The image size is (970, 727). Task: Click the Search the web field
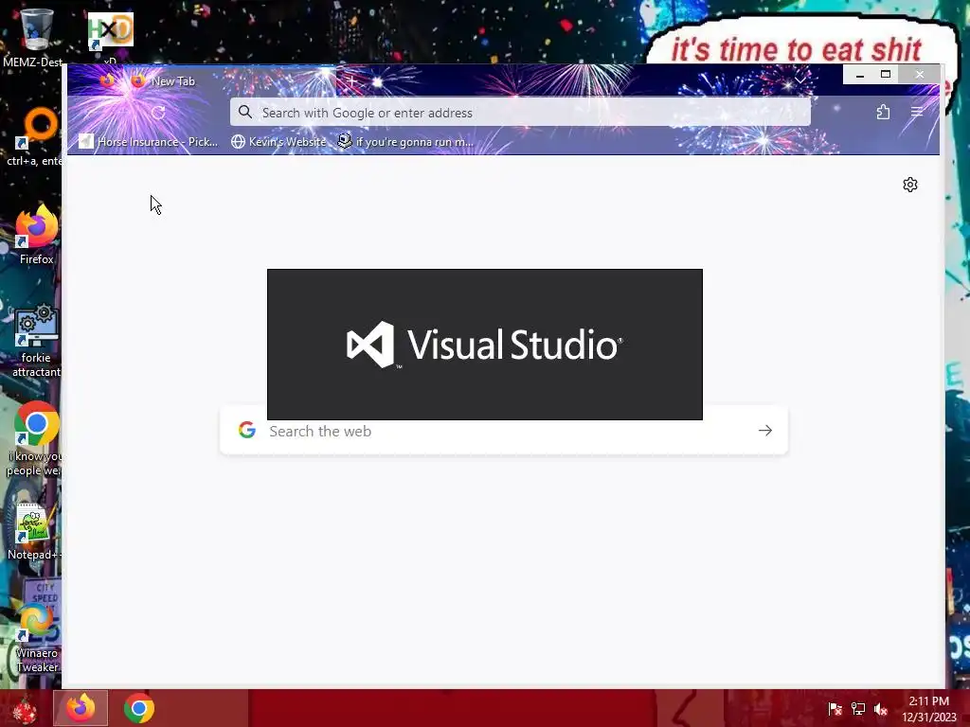504,431
